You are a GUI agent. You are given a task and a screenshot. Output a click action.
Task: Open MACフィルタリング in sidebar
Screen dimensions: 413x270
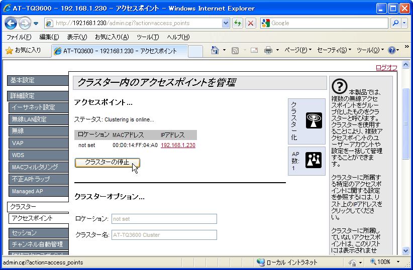[39, 167]
